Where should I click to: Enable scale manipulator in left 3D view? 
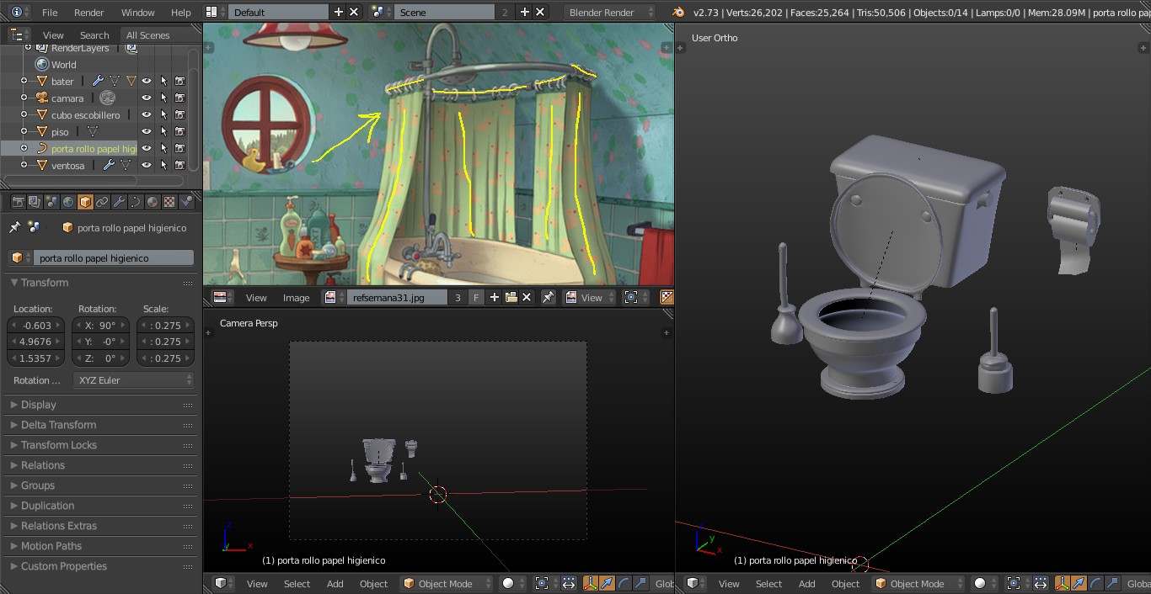click(640, 583)
